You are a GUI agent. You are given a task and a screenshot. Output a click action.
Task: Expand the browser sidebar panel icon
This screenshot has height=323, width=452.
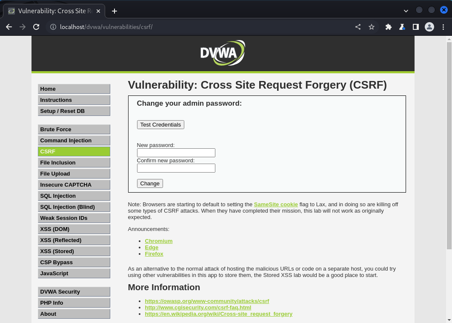415,26
